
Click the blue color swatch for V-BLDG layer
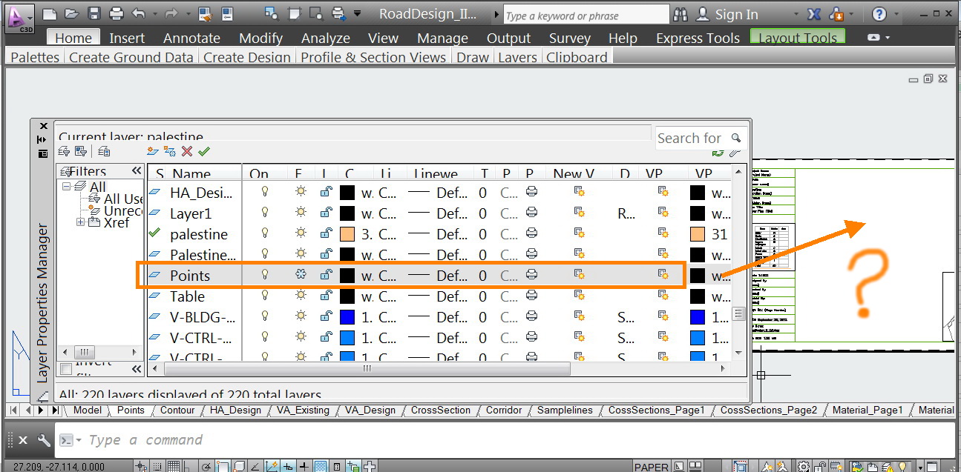coord(347,316)
